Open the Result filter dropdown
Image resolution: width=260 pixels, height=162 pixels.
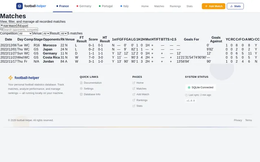(63, 33)
